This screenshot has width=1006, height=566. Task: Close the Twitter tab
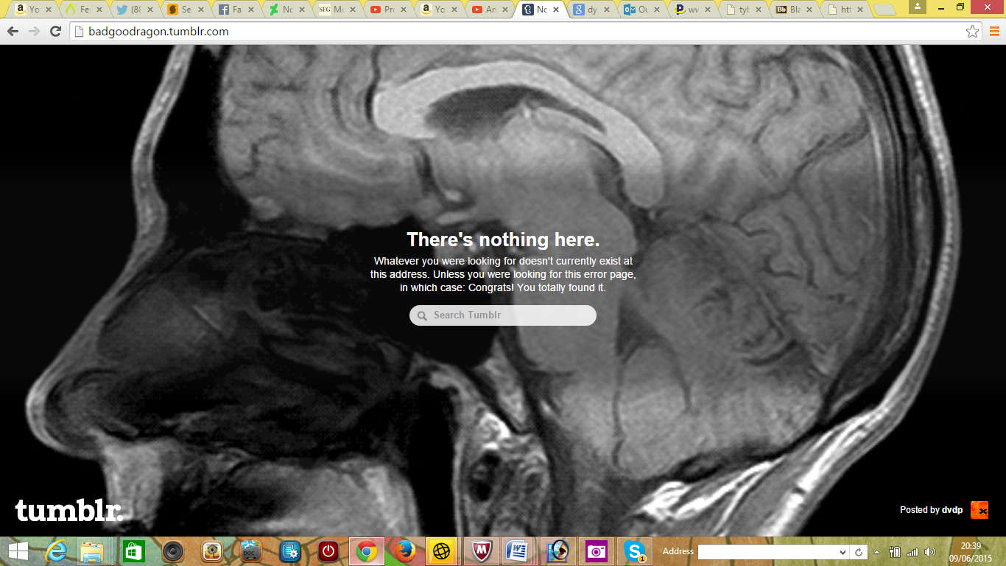pyautogui.click(x=149, y=10)
